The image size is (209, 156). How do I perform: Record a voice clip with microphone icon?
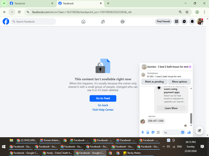click(143, 132)
